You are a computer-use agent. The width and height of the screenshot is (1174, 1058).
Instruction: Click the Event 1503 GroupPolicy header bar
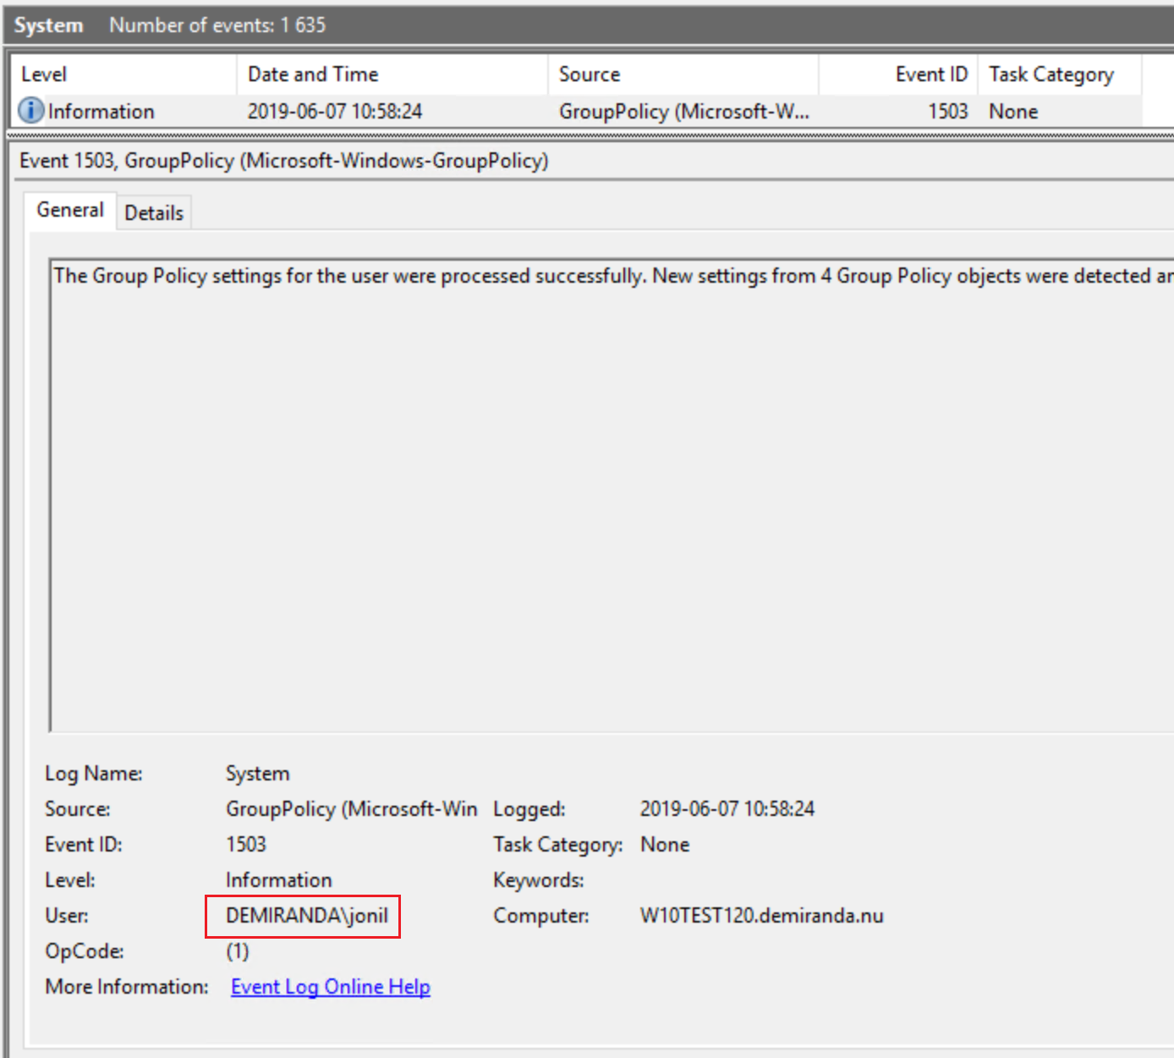coord(283,160)
